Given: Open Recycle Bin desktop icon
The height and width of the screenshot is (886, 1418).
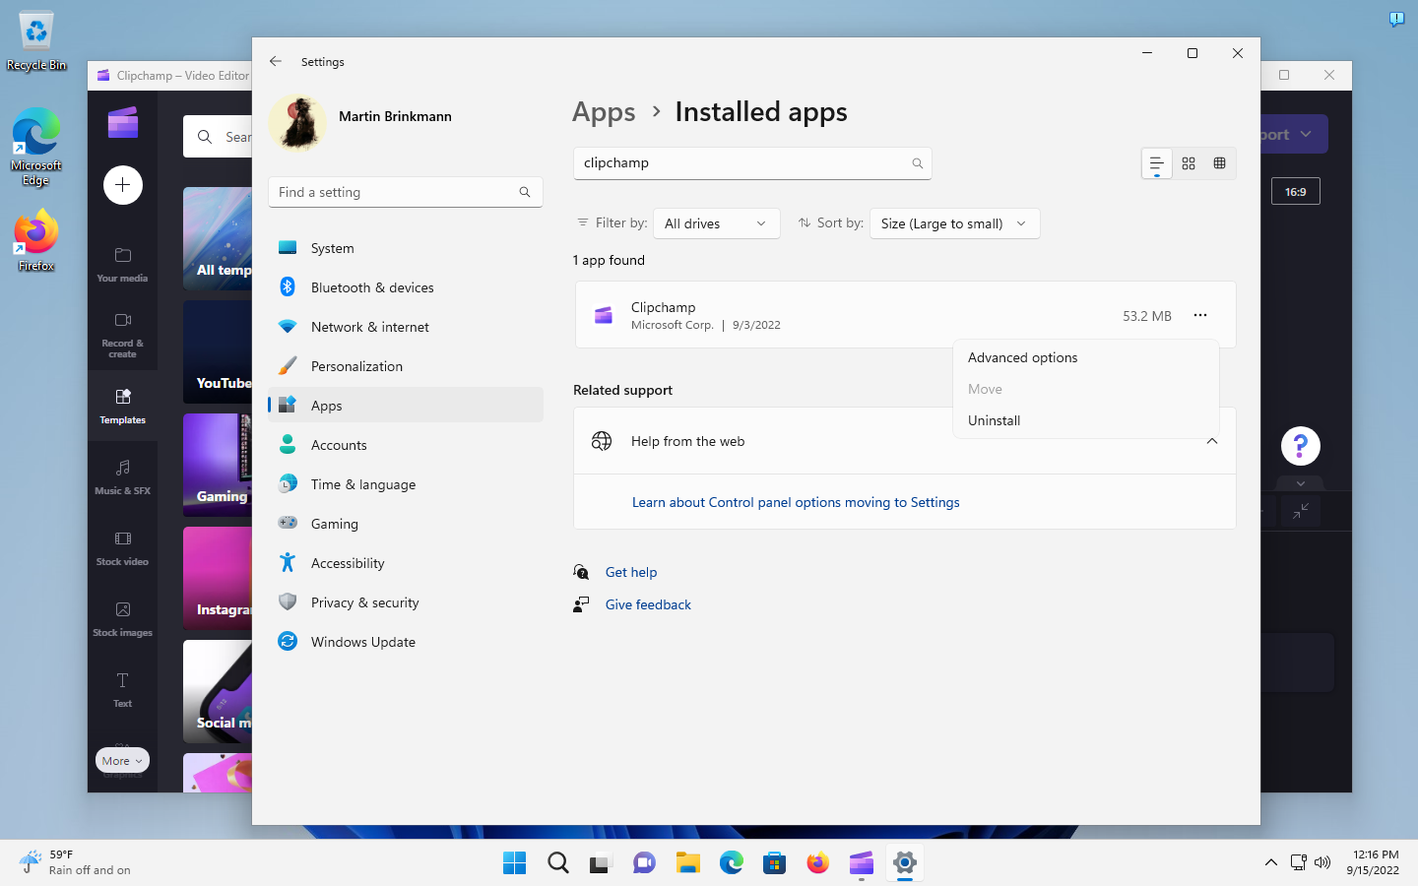Looking at the screenshot, I should (36, 41).
